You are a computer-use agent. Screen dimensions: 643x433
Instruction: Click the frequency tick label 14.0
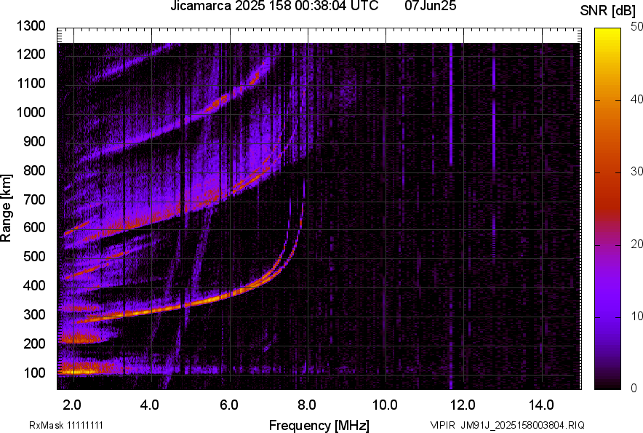point(541,405)
